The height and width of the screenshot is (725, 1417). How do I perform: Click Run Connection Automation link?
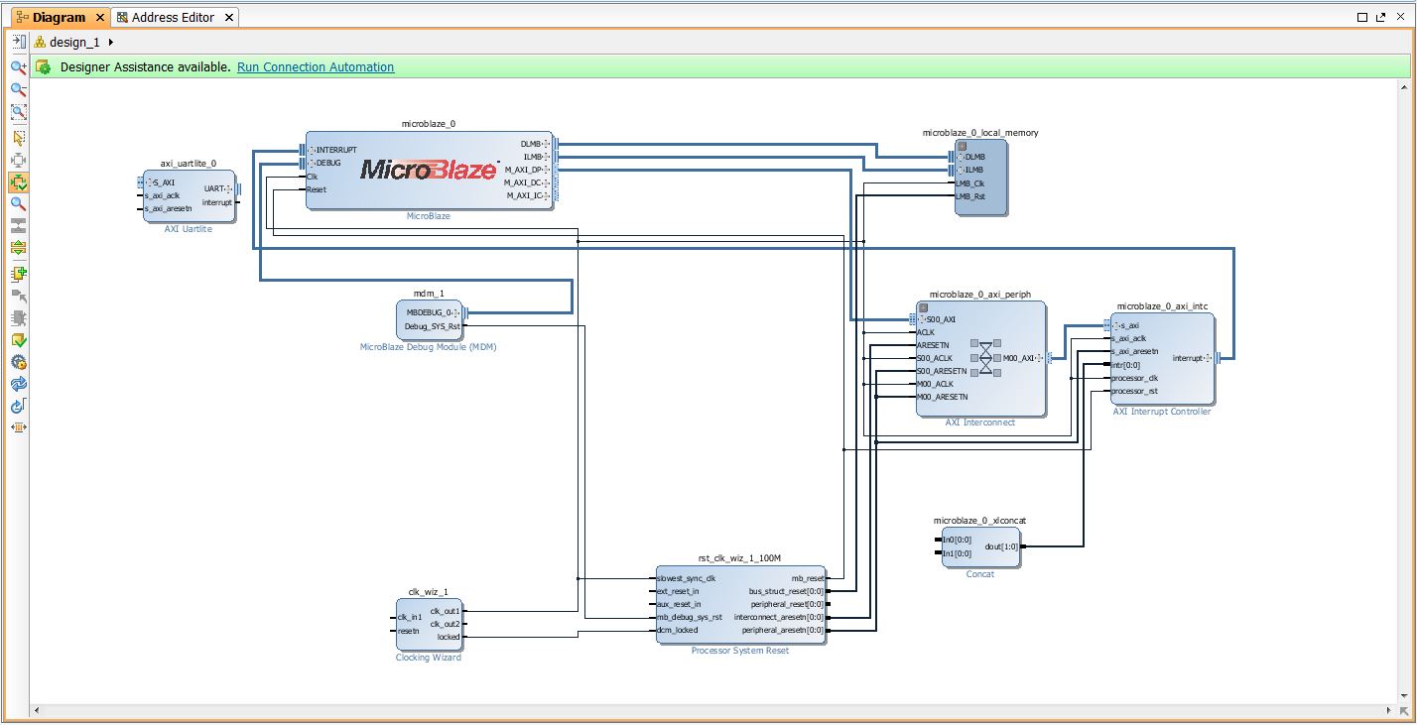[x=316, y=67]
